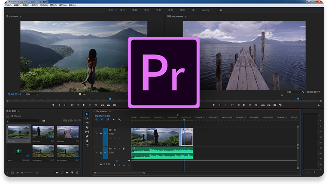Toggle sync lock on V1 track
Viewport: 328px width, 185px height.
(110, 130)
